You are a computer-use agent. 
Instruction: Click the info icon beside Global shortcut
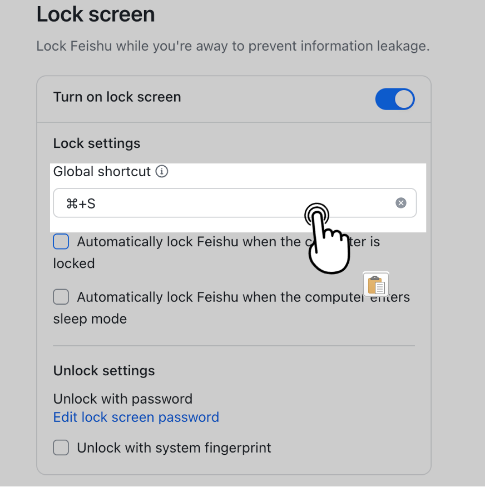[x=161, y=171]
